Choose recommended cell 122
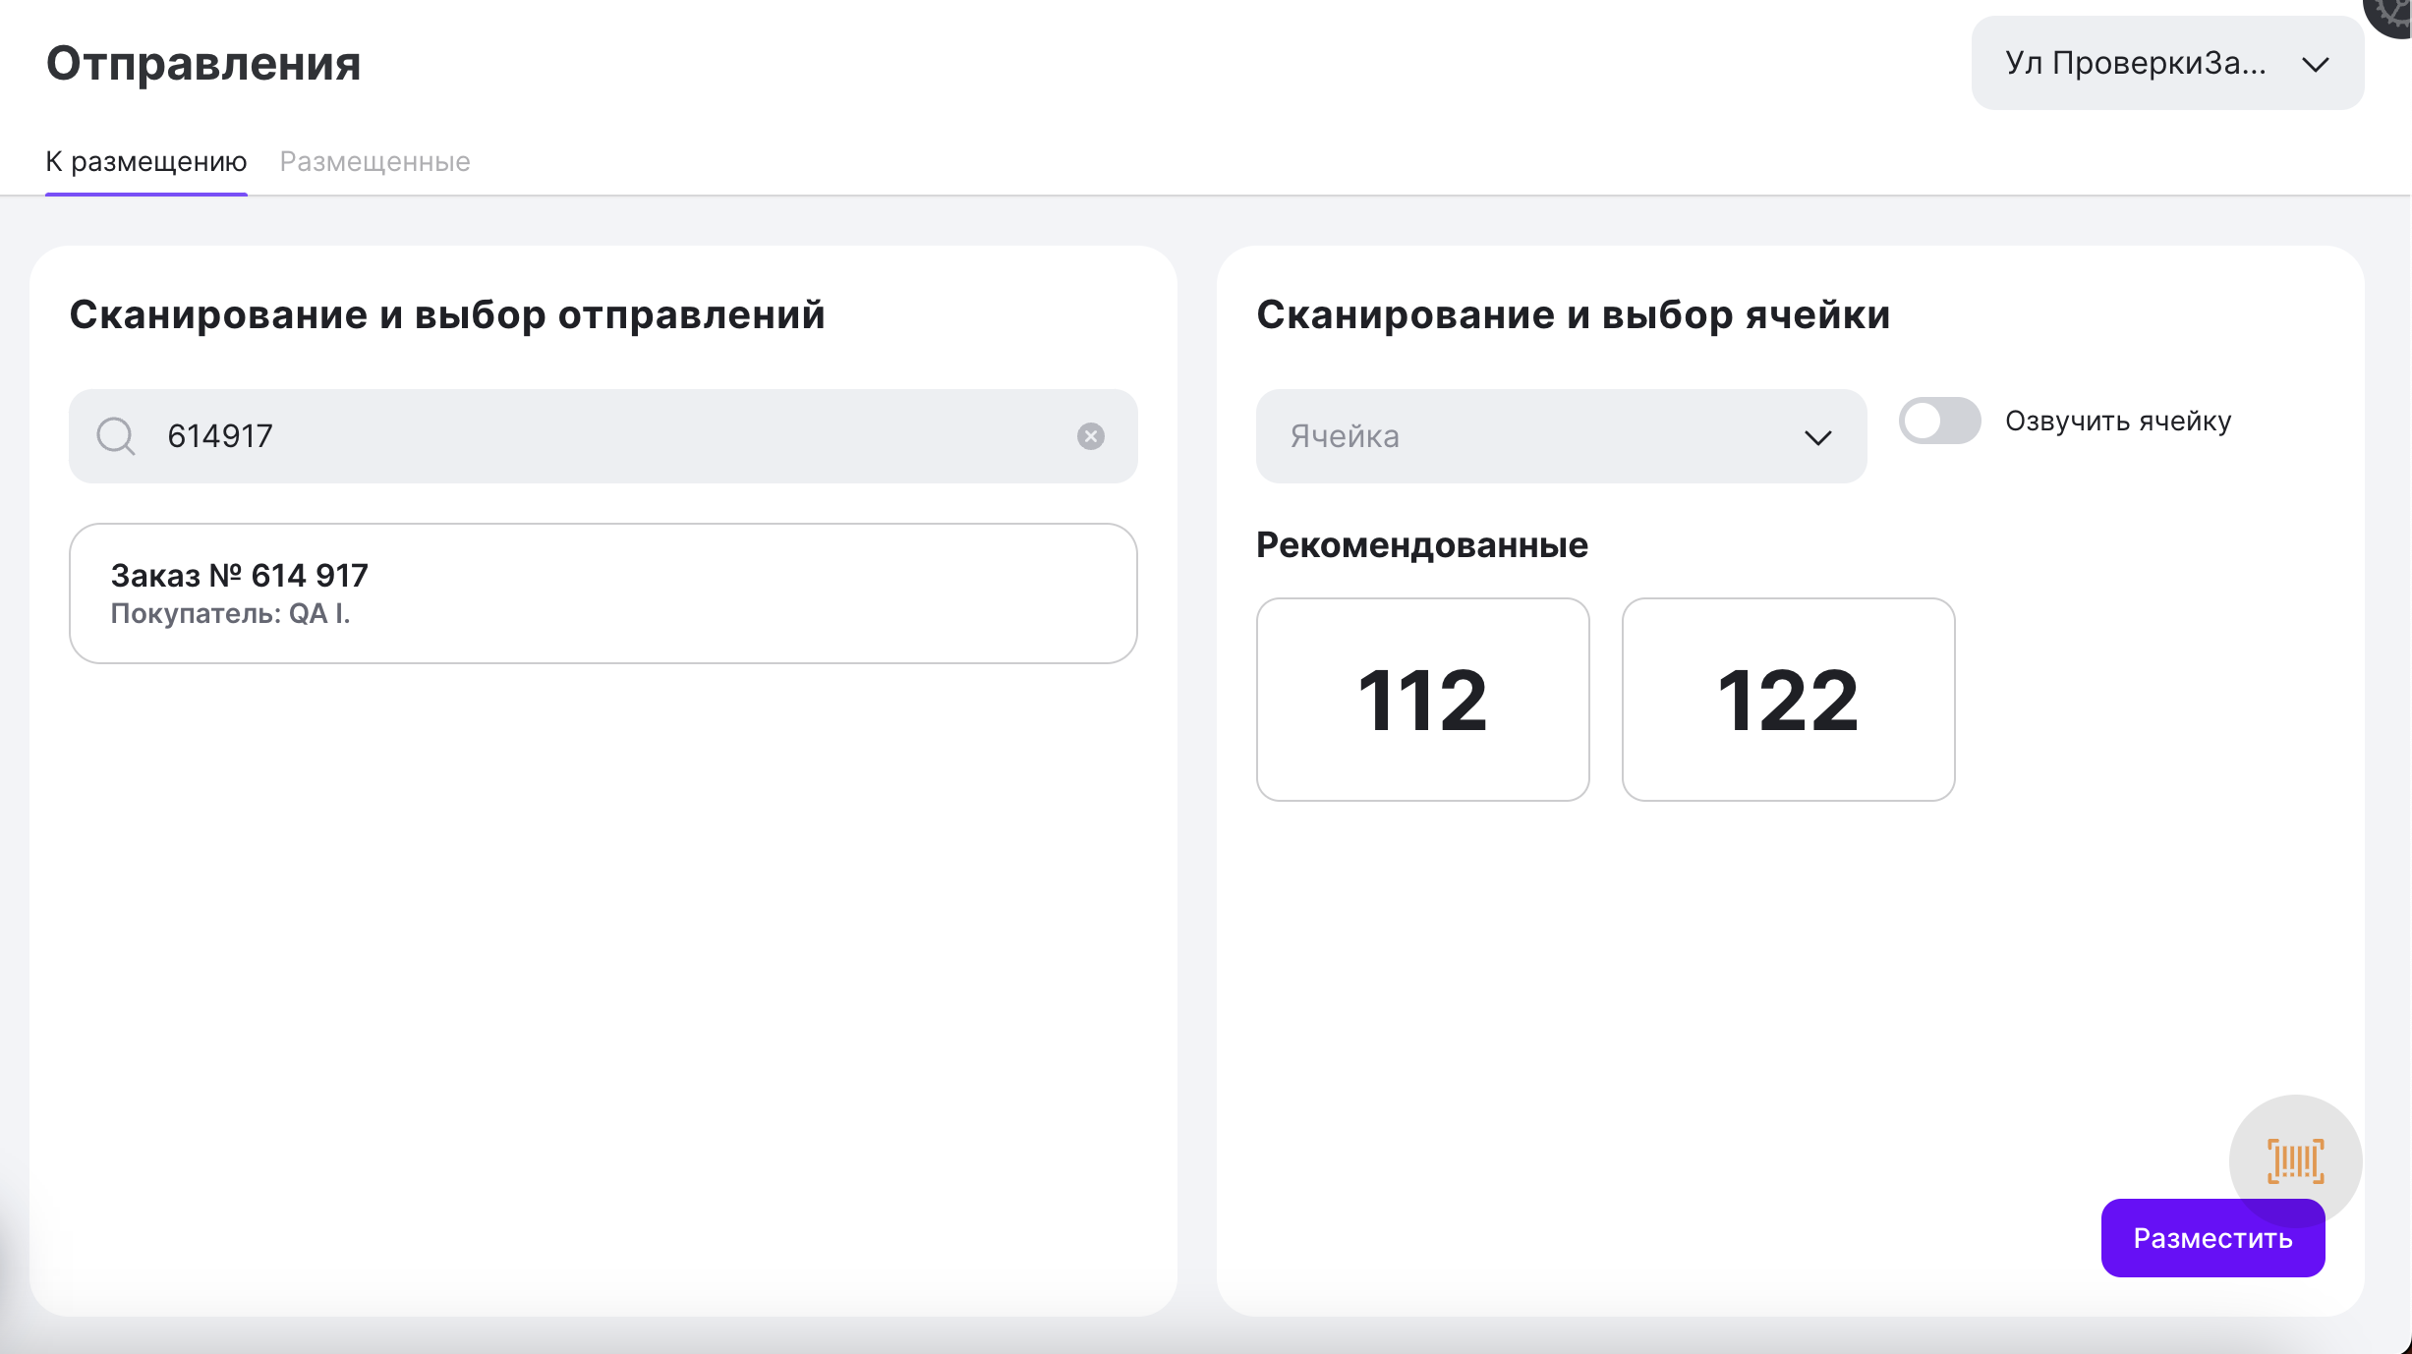Screen dimensions: 2412x1354 [1788, 700]
